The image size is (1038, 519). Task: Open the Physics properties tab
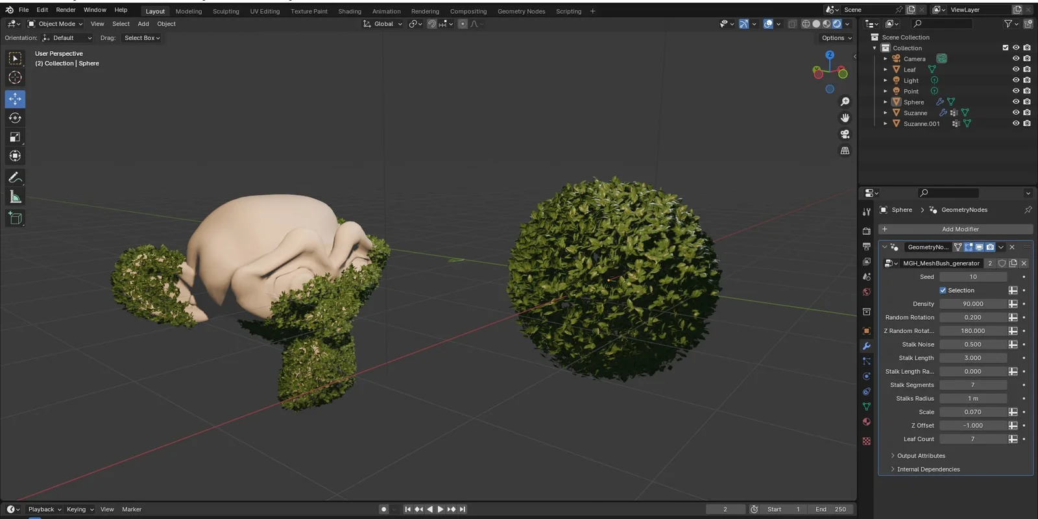(x=866, y=376)
